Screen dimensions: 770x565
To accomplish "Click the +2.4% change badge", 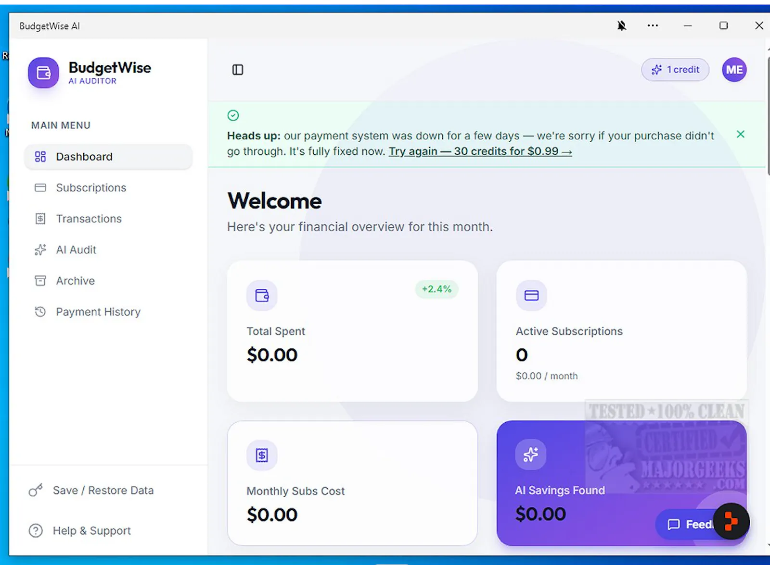I will [x=436, y=289].
